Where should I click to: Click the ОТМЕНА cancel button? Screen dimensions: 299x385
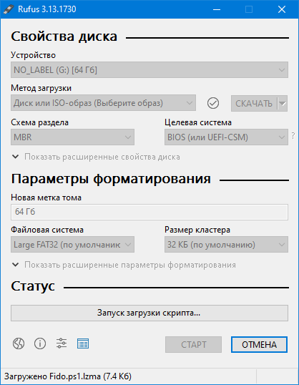(259, 344)
